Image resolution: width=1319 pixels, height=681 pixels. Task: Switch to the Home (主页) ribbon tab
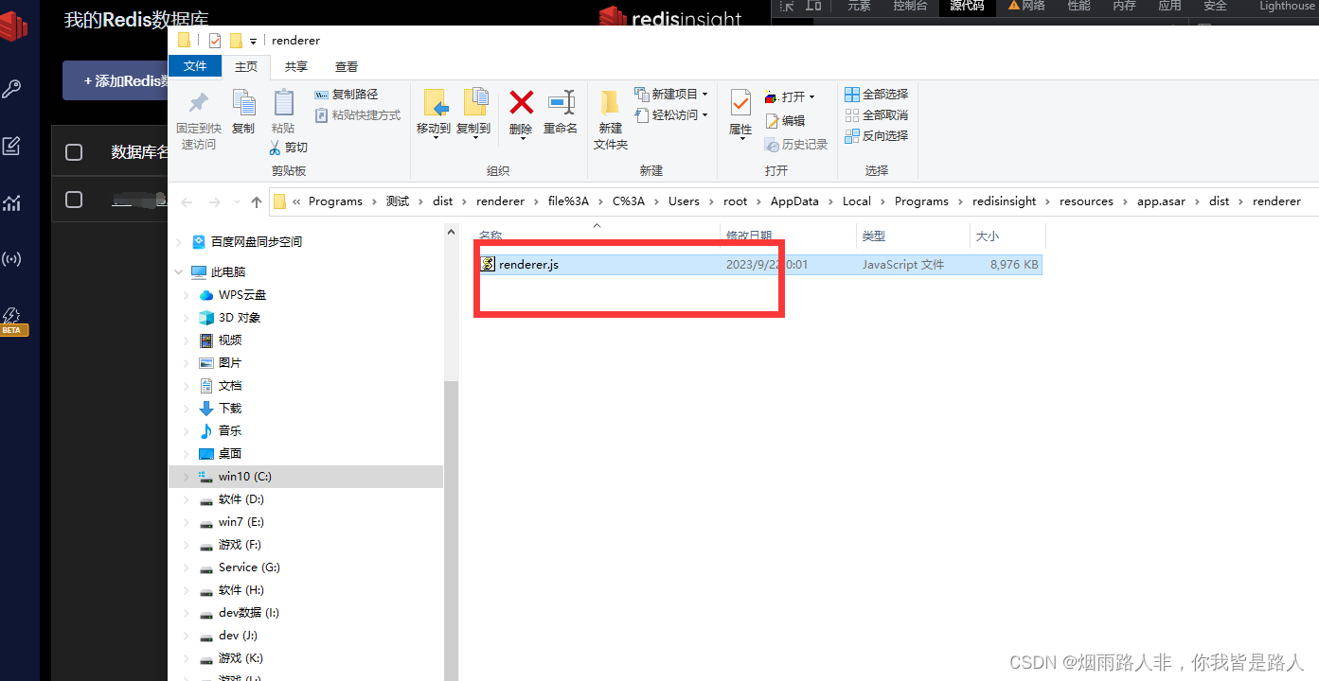246,67
